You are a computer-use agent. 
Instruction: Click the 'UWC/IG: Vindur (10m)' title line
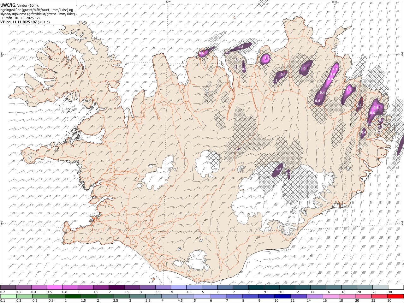point(20,5)
